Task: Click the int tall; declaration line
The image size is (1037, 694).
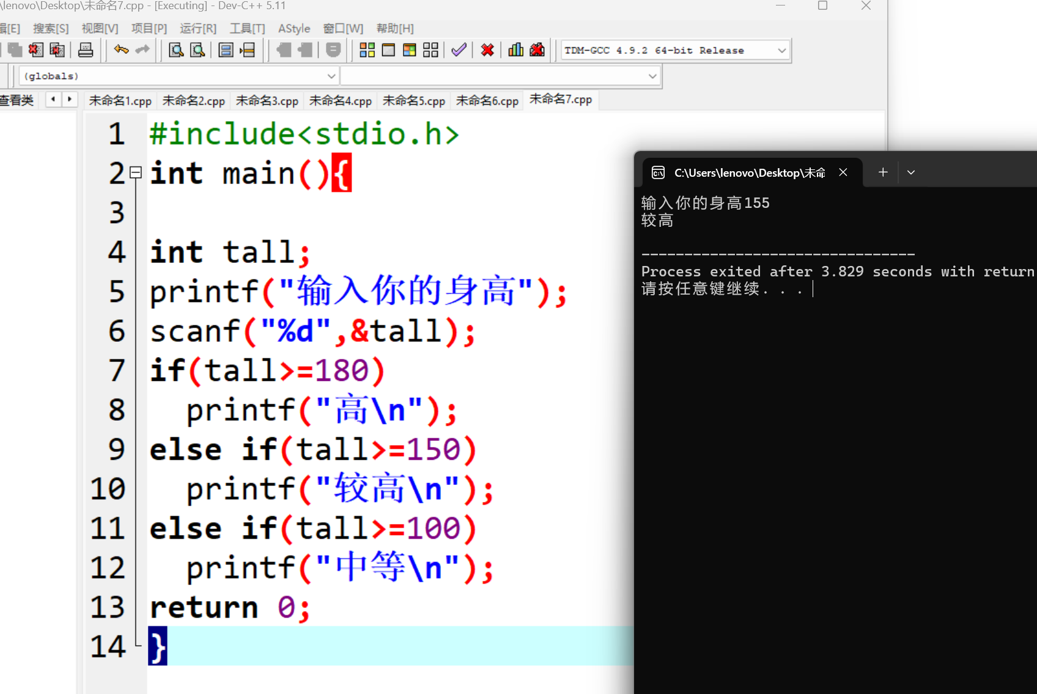Action: click(x=230, y=253)
